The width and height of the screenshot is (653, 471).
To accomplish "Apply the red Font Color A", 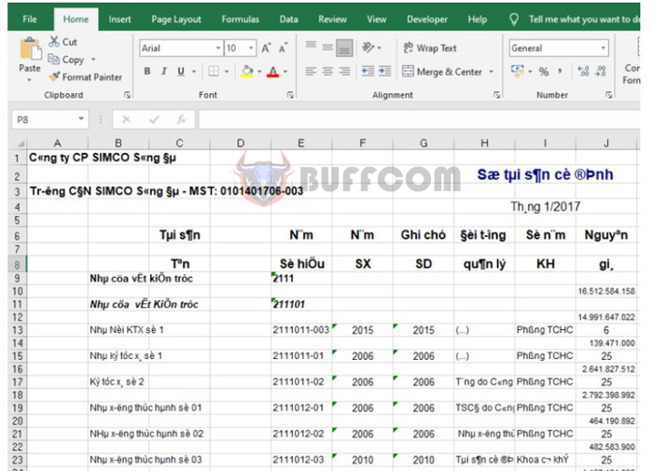I will 272,72.
